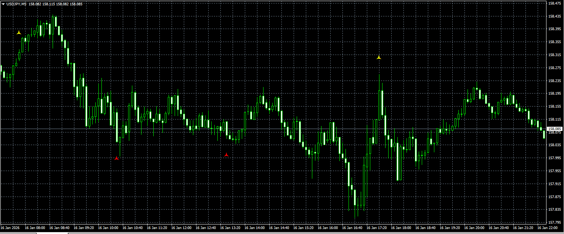Click price scale value 158.275

(555, 68)
